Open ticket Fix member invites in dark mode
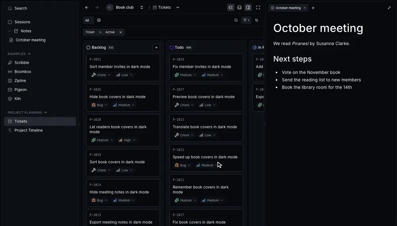Viewport: 397px width, 226px height. coord(202,67)
